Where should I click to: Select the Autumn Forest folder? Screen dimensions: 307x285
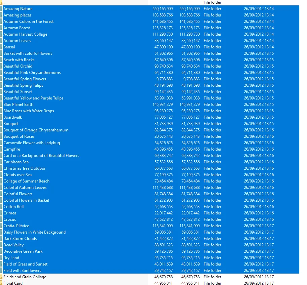pos(16,28)
